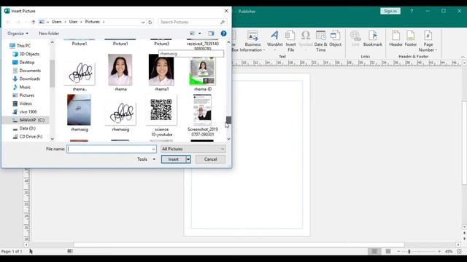
Task: Open Videos folder in navigation pane
Action: (26, 103)
